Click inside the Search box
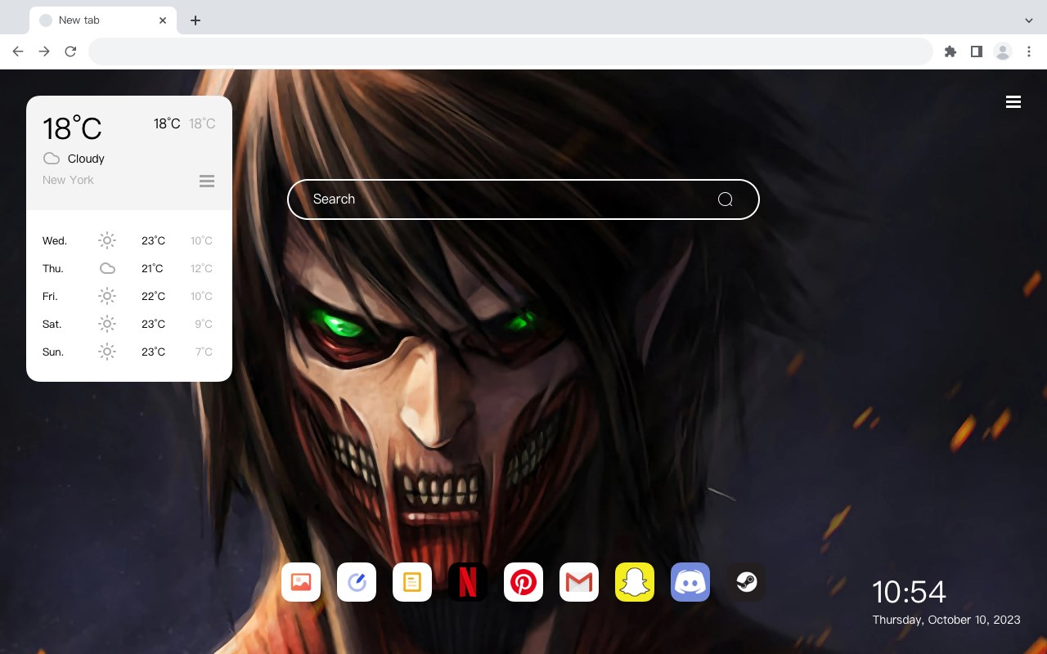The height and width of the screenshot is (654, 1047). [523, 199]
